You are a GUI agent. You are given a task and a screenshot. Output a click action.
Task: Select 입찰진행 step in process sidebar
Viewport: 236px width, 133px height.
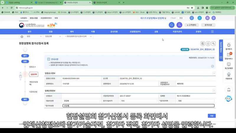34,74
